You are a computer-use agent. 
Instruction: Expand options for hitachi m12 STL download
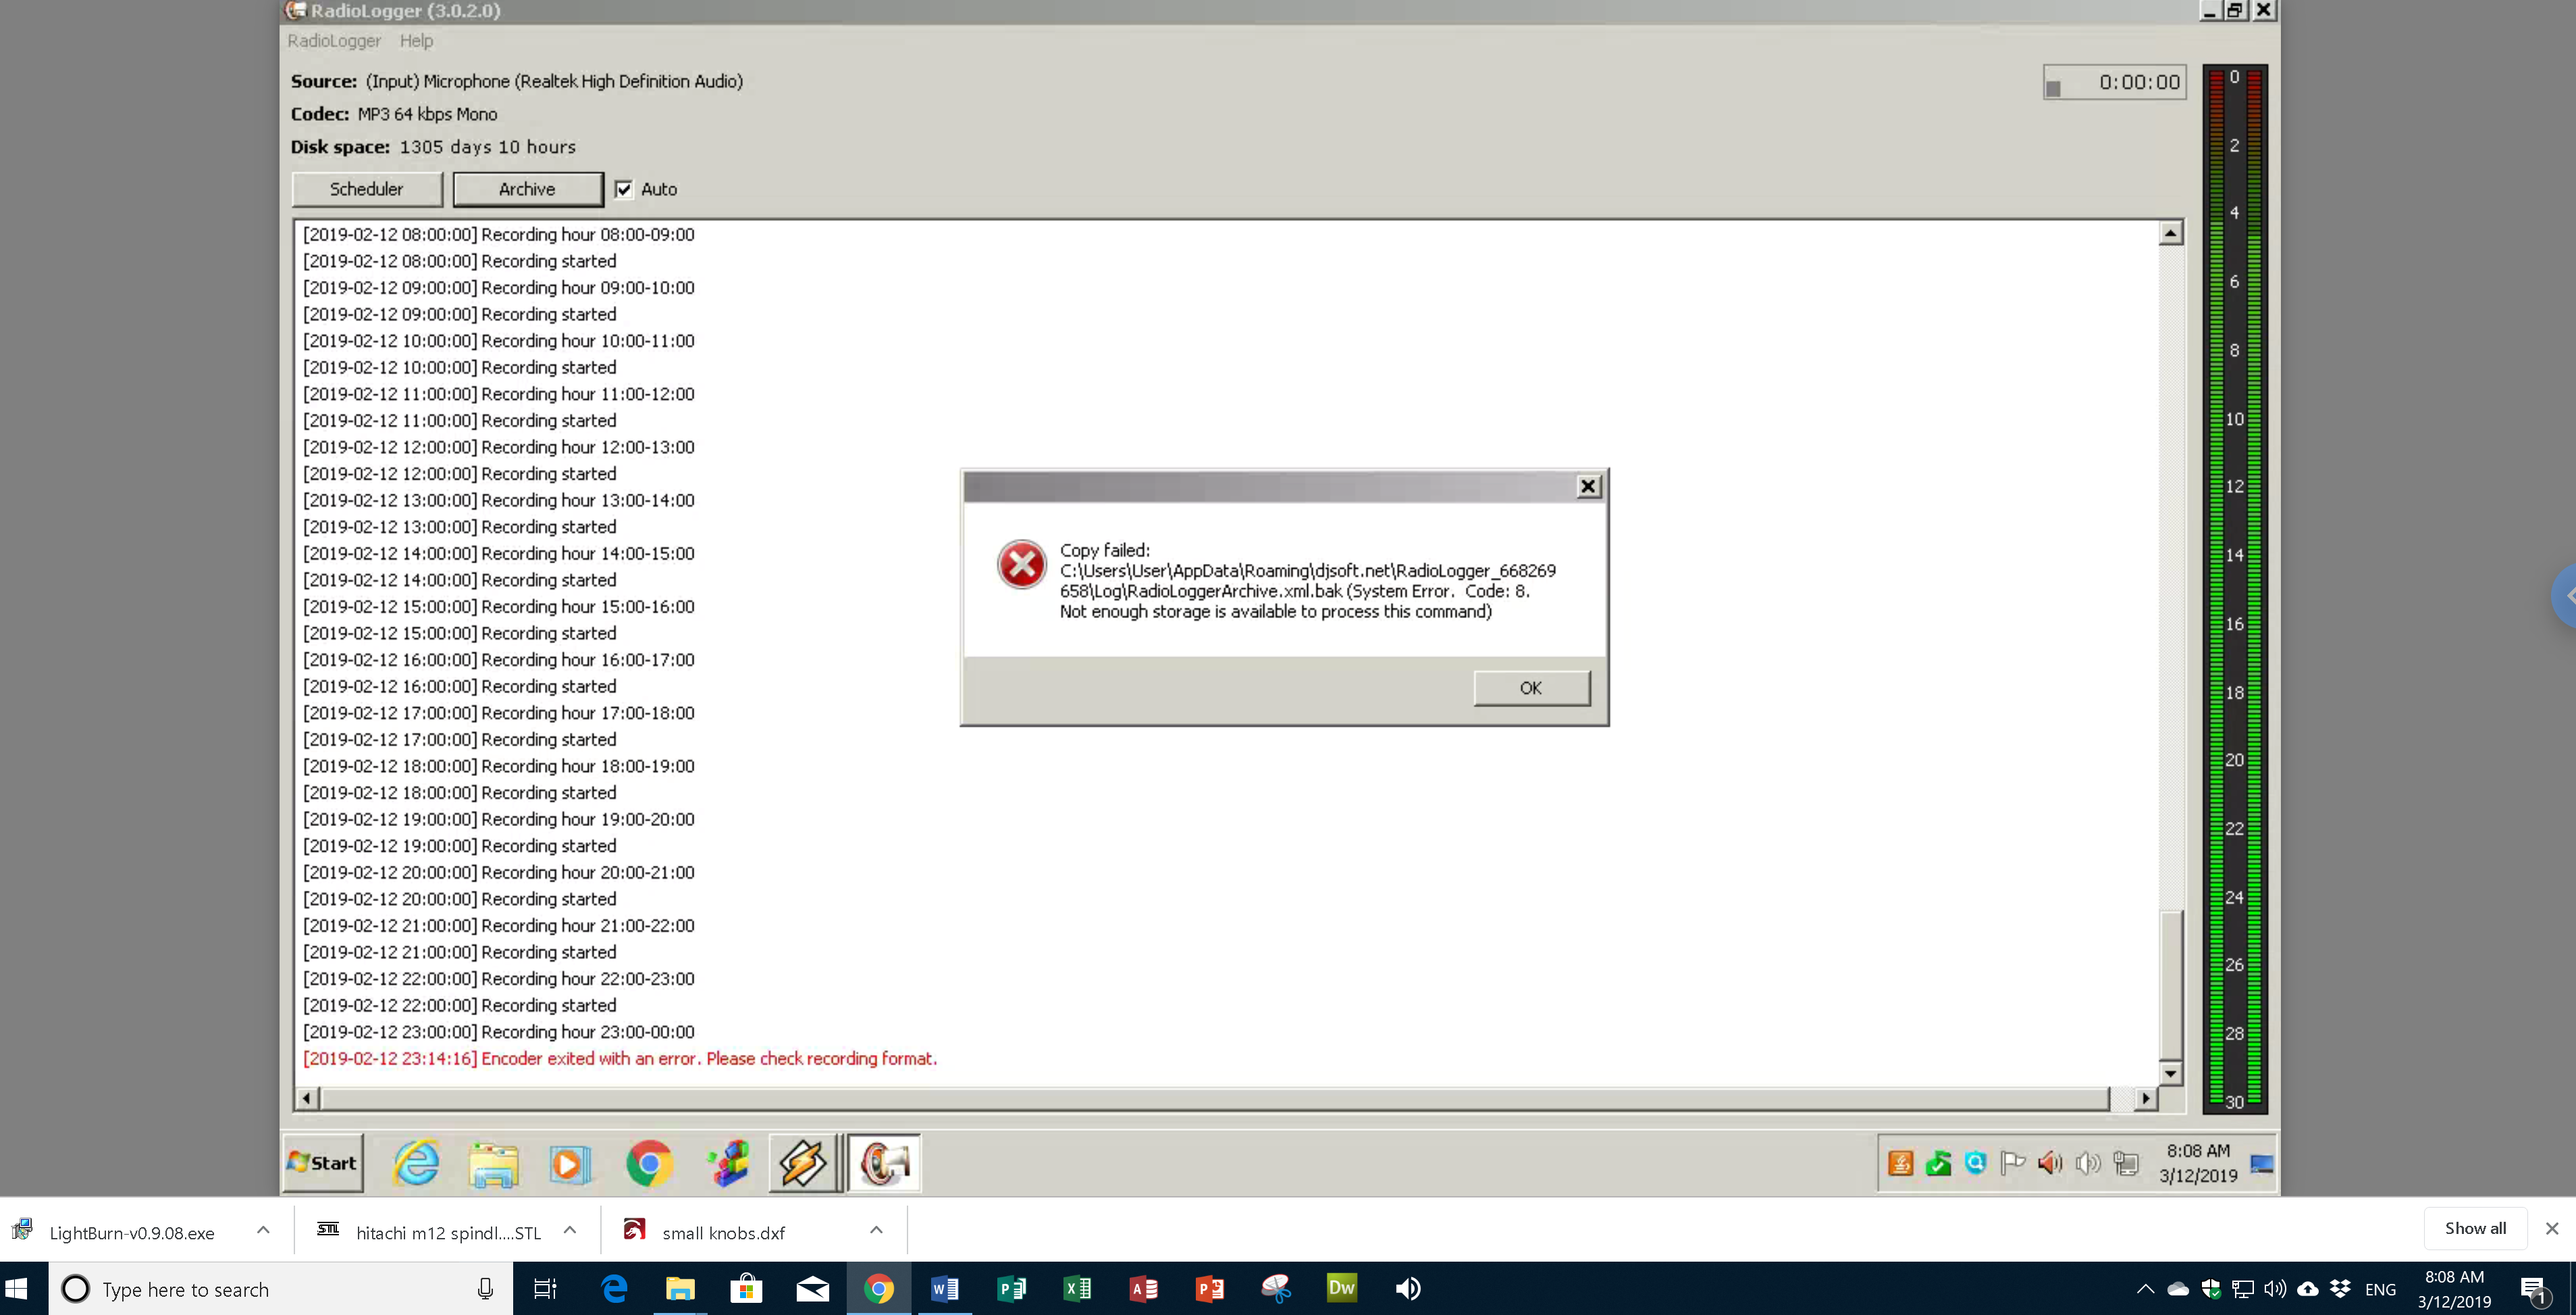(570, 1230)
